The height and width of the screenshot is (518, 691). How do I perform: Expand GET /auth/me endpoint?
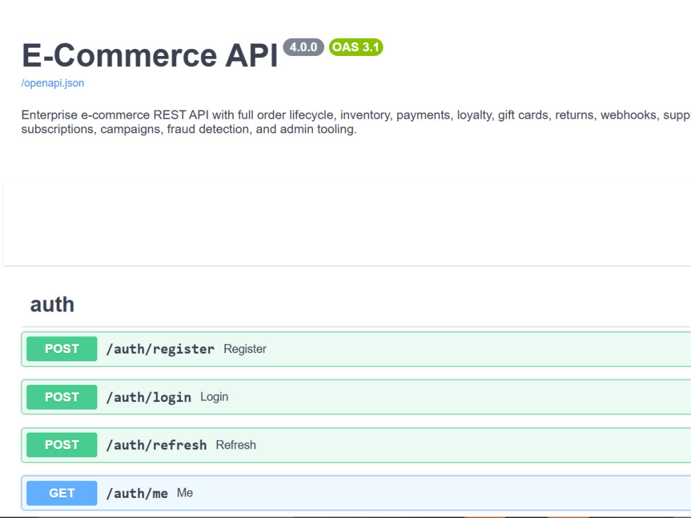(x=356, y=493)
